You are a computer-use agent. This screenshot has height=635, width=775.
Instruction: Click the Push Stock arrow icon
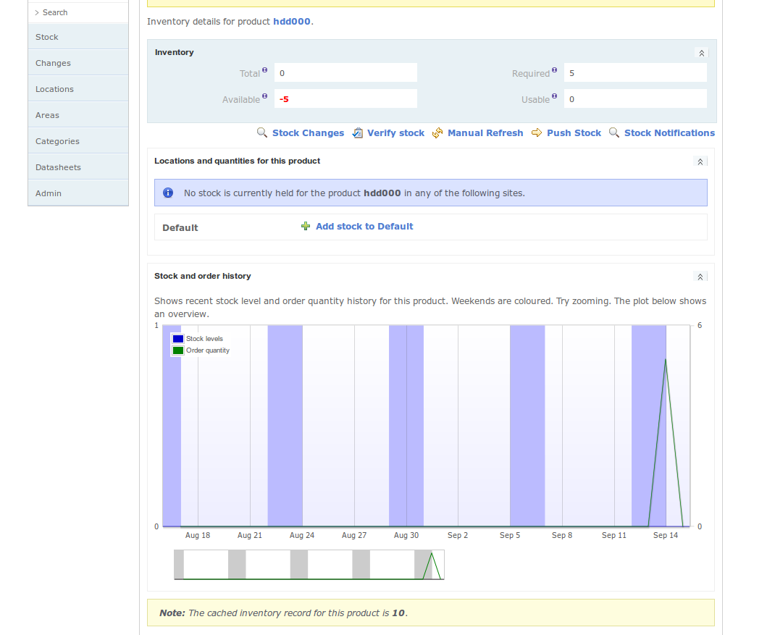click(x=537, y=133)
